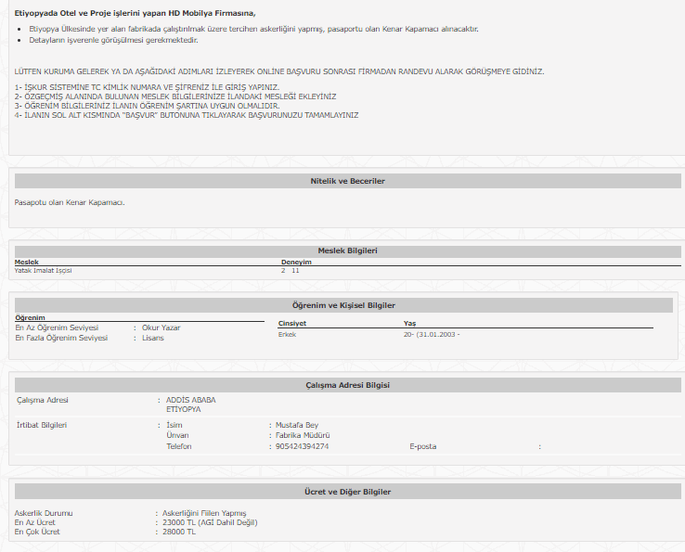The height and width of the screenshot is (552, 685).
Task: Click the 'Yaş' column header
Action: [x=409, y=323]
